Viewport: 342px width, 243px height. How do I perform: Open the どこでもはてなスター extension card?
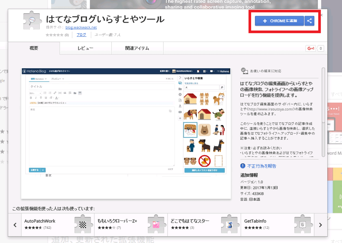(x=204, y=225)
